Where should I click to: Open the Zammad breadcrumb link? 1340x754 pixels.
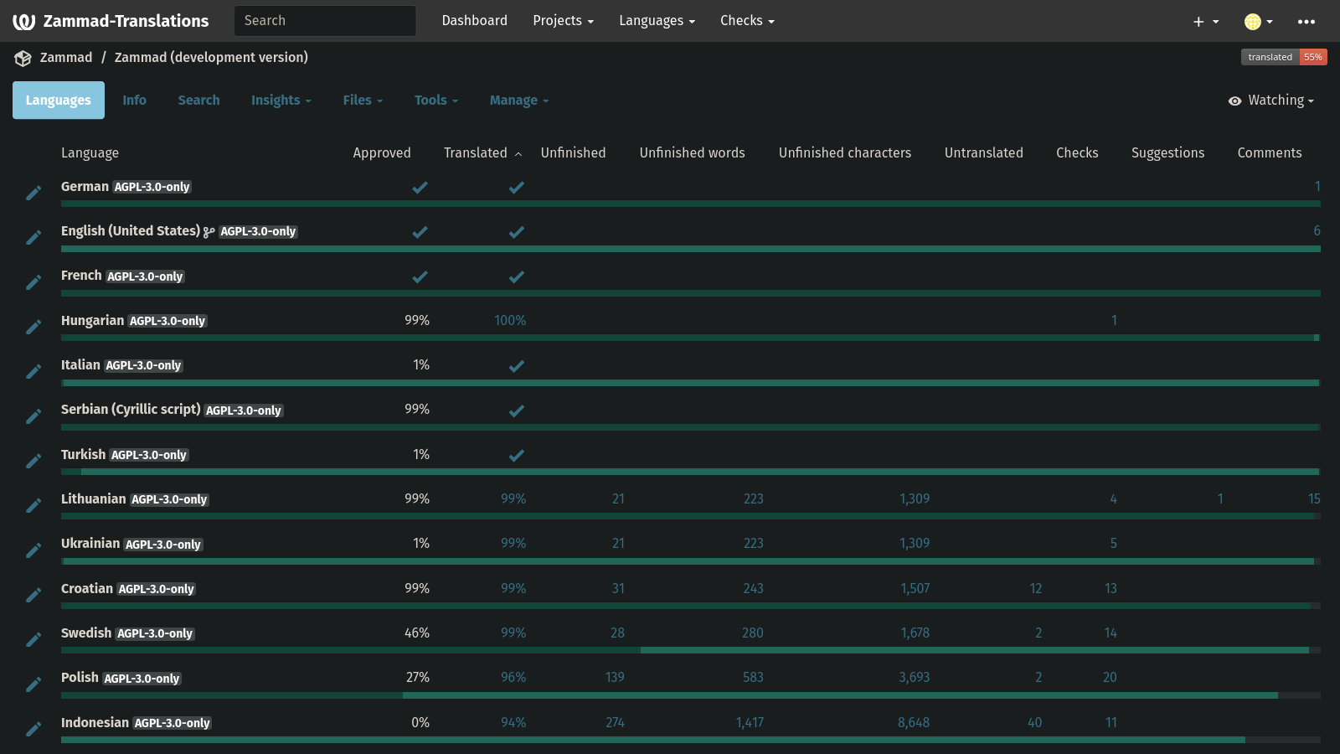[66, 57]
